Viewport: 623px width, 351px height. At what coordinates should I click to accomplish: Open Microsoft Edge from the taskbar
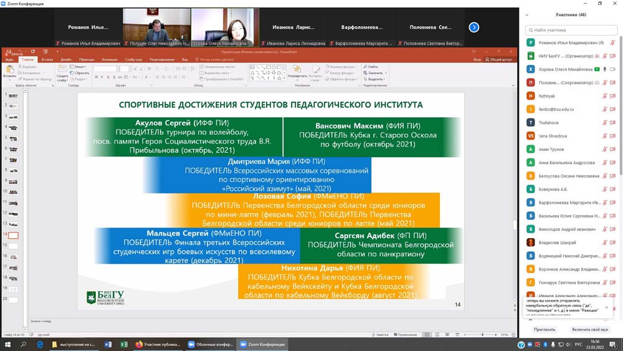coord(40,344)
